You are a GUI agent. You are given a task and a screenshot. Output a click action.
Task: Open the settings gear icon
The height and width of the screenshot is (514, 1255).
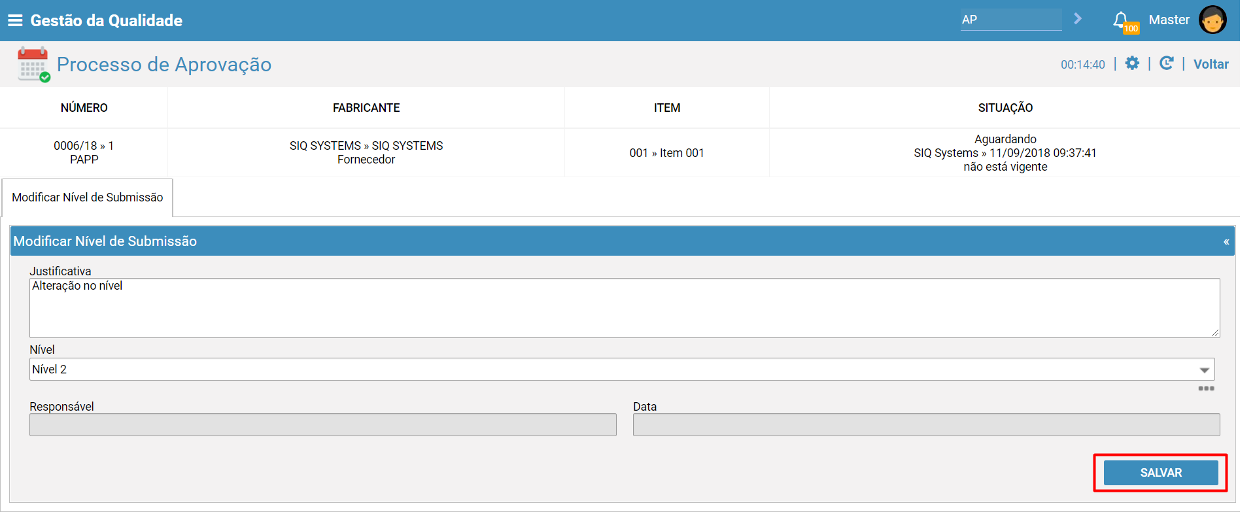click(1132, 63)
